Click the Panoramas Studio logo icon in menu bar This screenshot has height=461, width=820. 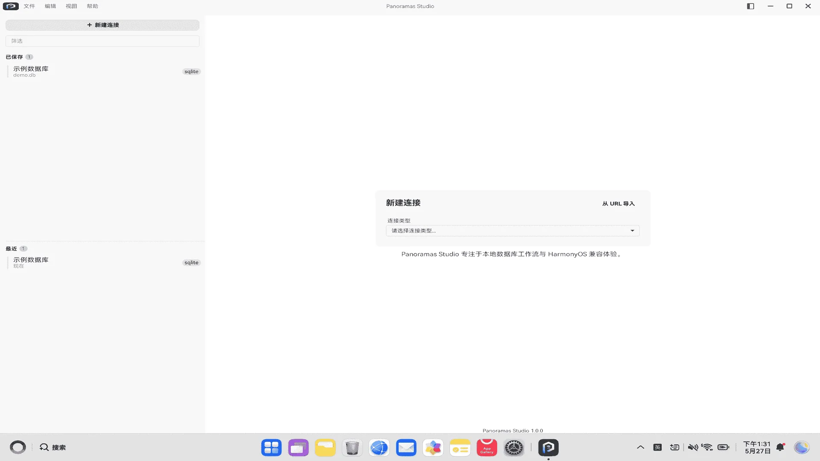[11, 6]
